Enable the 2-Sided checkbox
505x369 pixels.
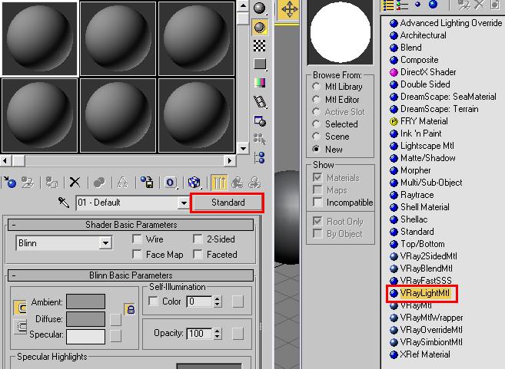pos(198,239)
